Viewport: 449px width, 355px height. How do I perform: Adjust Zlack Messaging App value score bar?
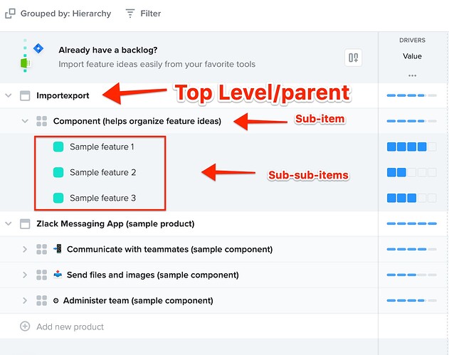click(x=412, y=223)
